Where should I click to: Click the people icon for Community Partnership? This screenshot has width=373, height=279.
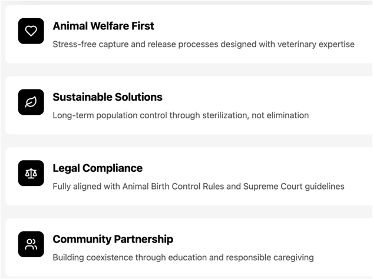(x=31, y=244)
